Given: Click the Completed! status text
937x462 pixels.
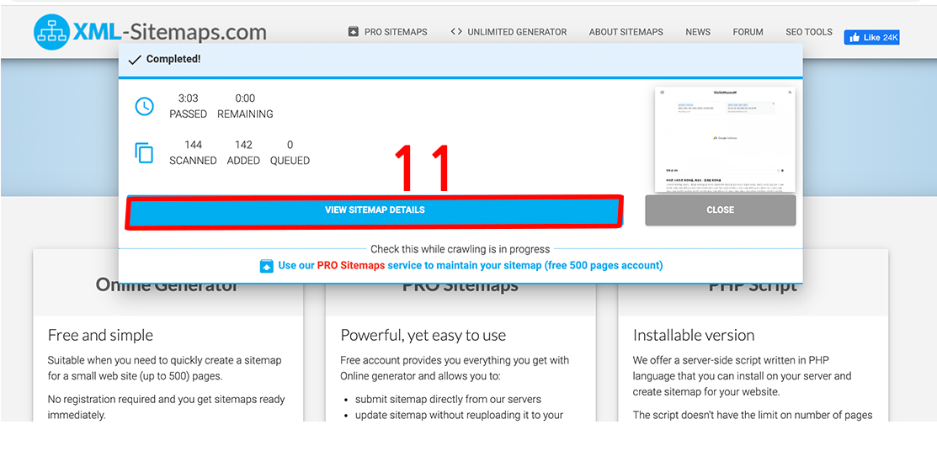Looking at the screenshot, I should pyautogui.click(x=173, y=59).
